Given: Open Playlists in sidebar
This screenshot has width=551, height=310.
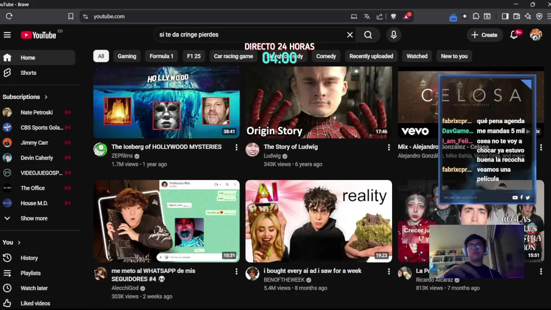Looking at the screenshot, I should pos(38,273).
